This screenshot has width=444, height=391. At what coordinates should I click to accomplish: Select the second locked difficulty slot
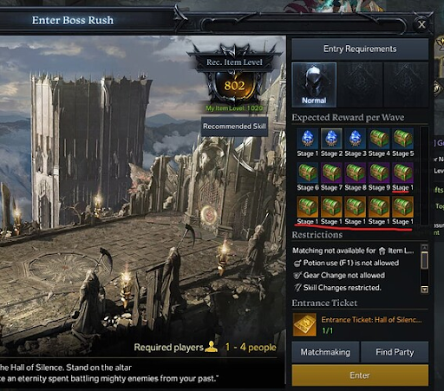[360, 85]
